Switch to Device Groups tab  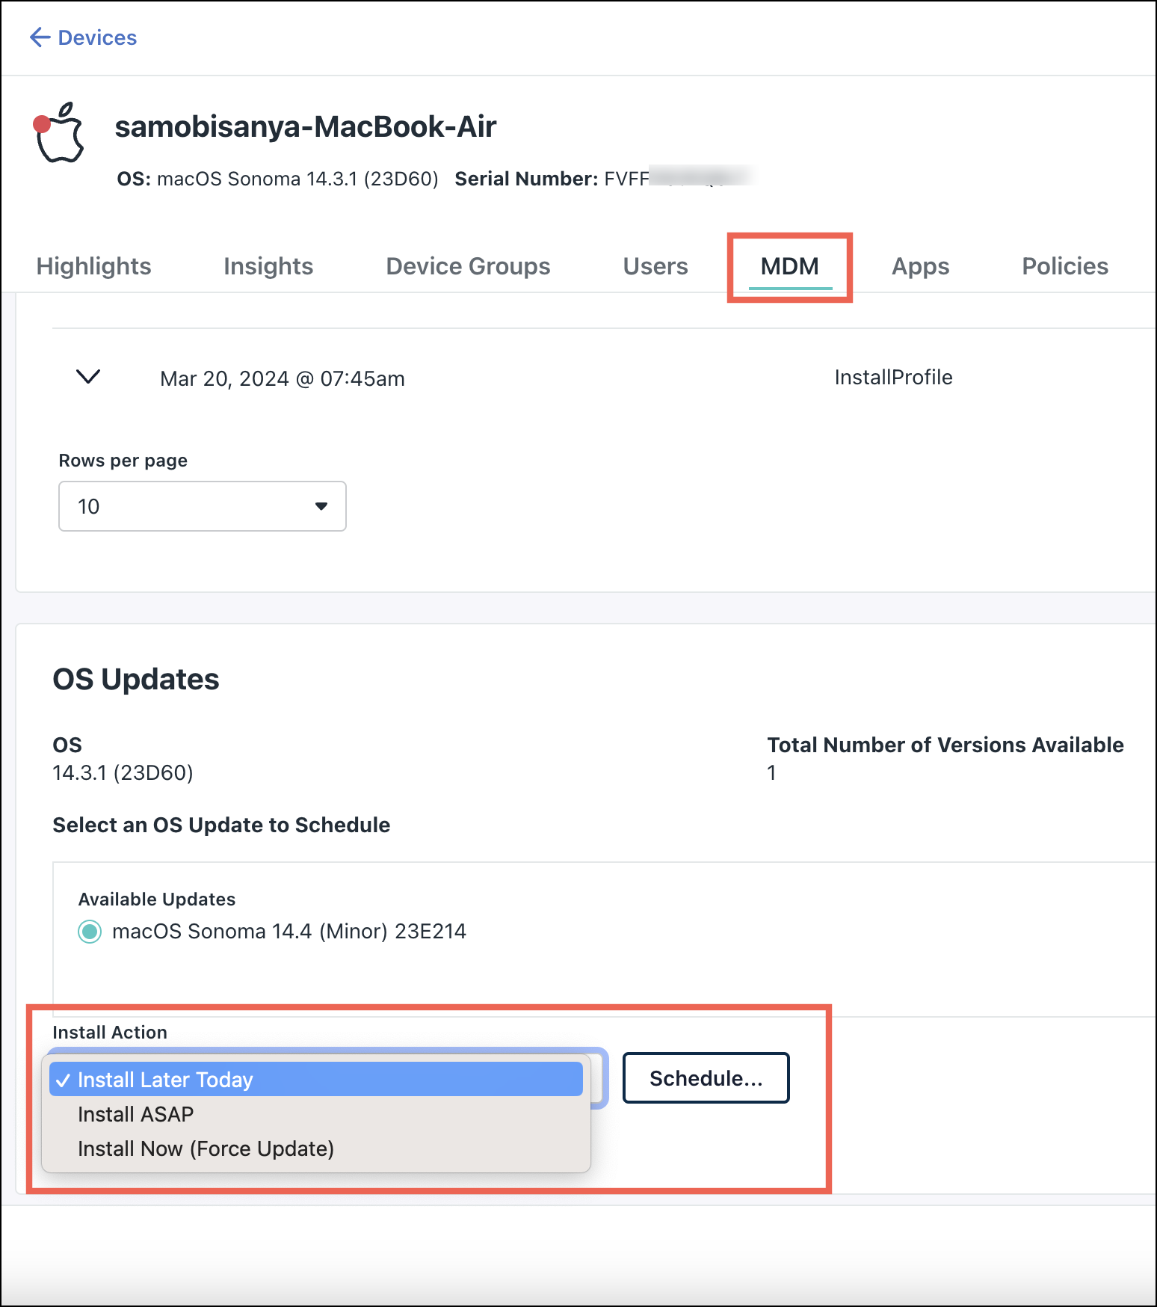468,266
